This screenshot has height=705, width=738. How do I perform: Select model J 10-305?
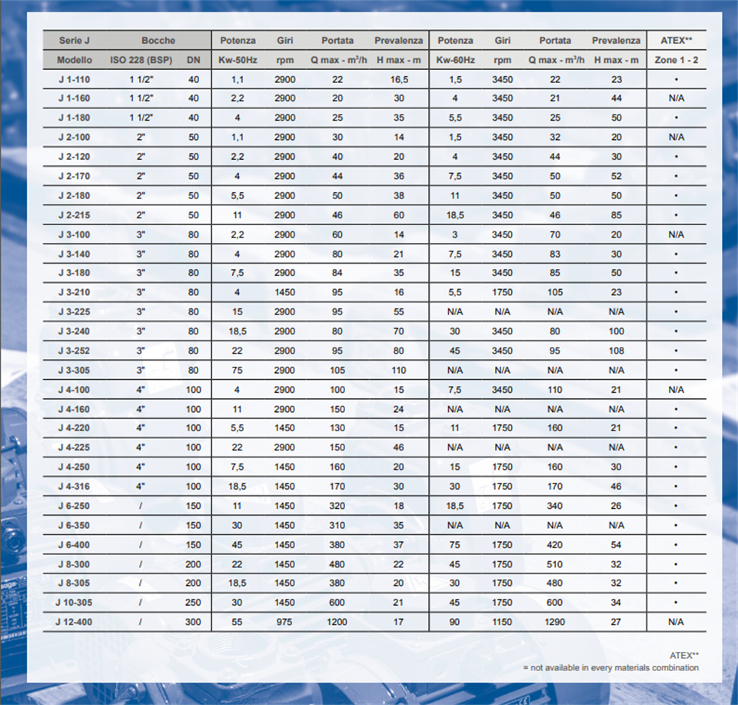(75, 603)
